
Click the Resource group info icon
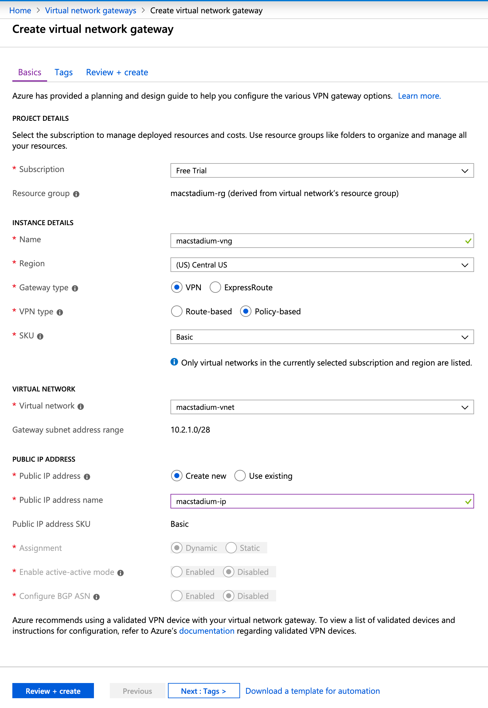[77, 194]
